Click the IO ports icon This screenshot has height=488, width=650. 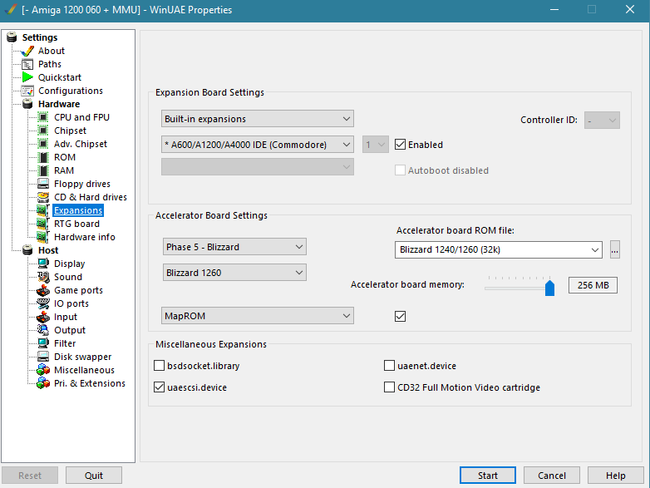click(x=43, y=303)
